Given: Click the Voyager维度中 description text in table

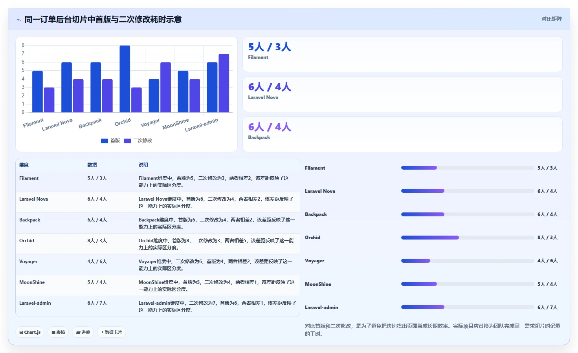Looking at the screenshot, I should point(216,265).
